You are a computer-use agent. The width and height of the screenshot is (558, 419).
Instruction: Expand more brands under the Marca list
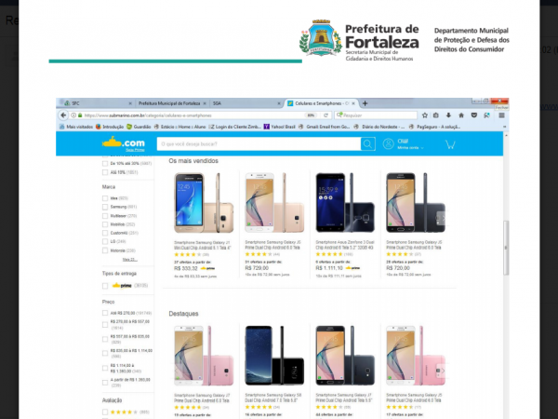129,260
